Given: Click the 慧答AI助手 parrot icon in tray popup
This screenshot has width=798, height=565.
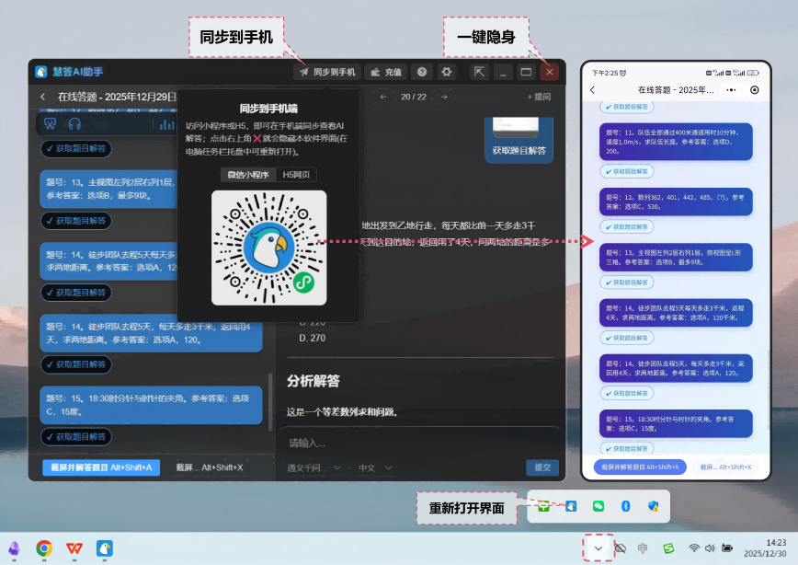Looking at the screenshot, I should (571, 506).
